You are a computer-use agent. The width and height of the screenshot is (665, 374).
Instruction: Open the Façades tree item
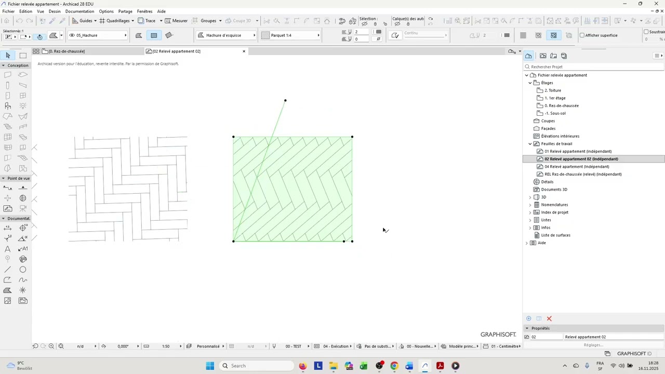pyautogui.click(x=548, y=129)
